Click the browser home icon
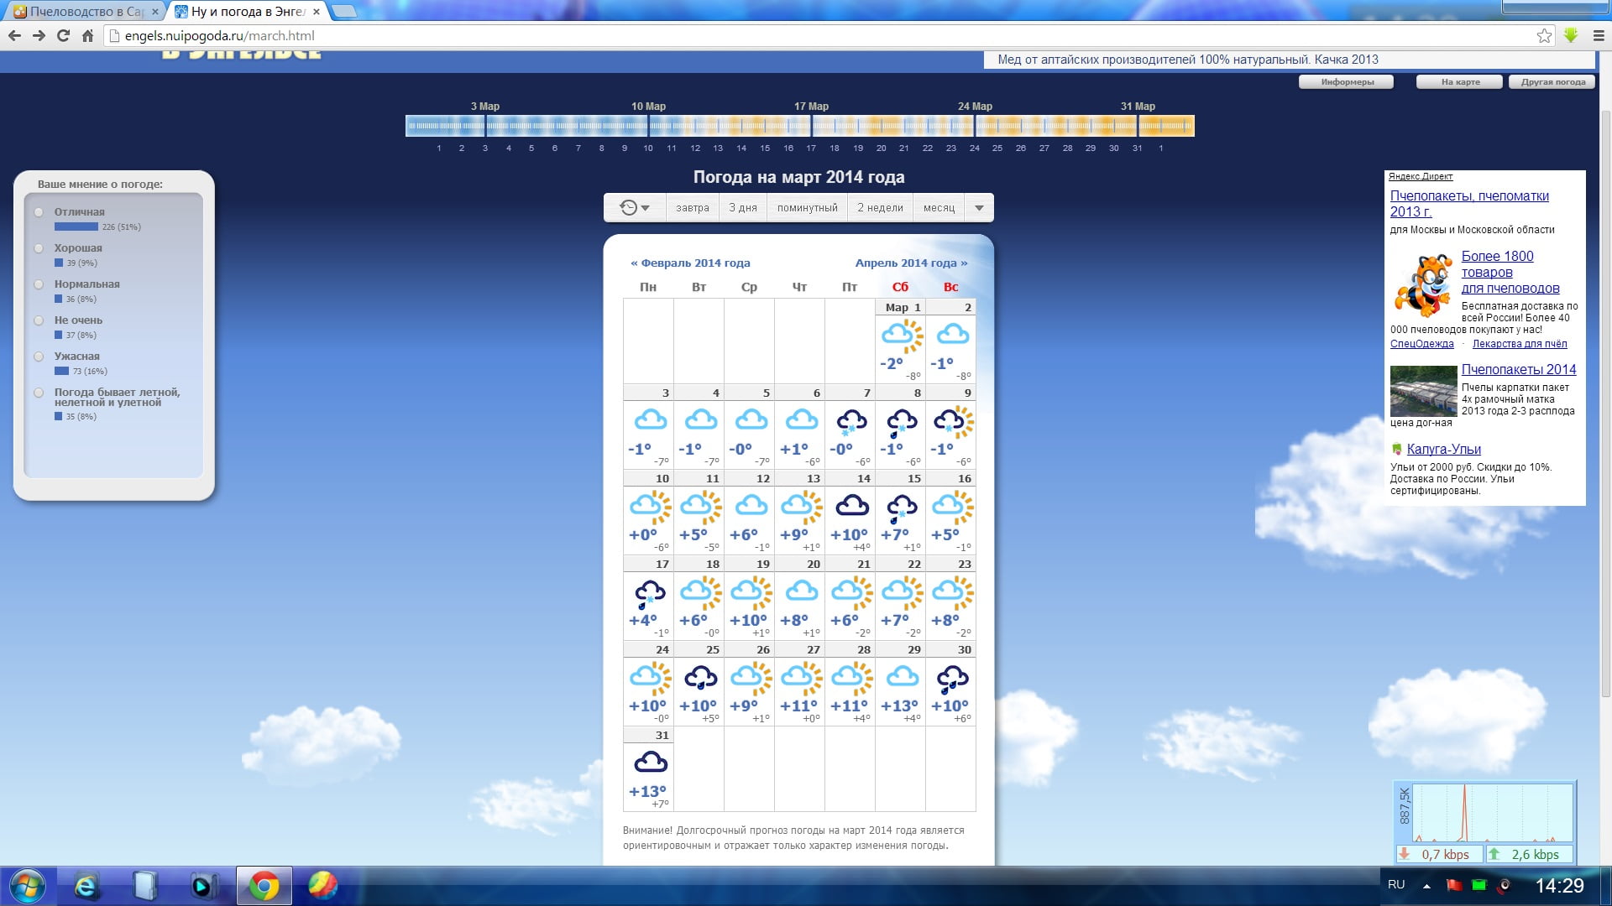This screenshot has height=906, width=1612. point(87,35)
